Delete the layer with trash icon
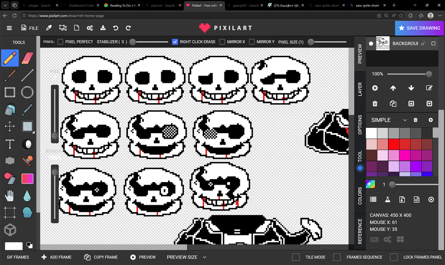445x265 pixels. pyautogui.click(x=375, y=104)
